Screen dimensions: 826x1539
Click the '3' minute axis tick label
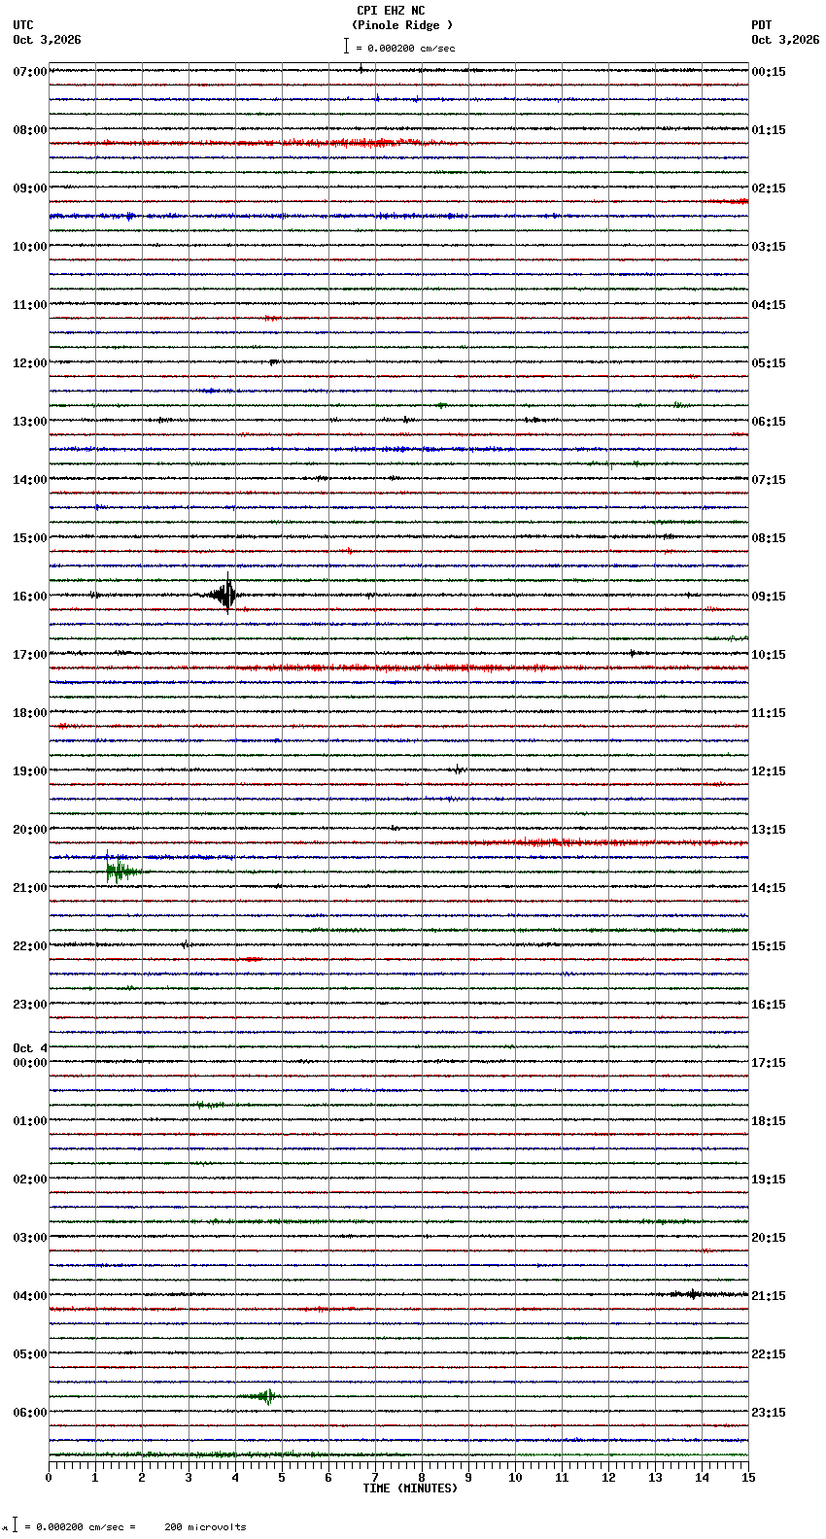tap(189, 1478)
